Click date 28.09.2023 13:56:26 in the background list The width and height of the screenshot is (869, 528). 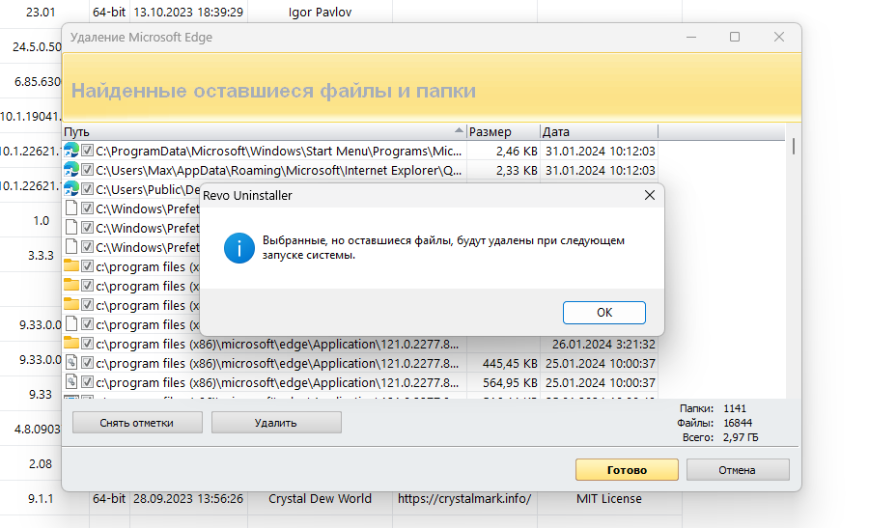[x=188, y=499]
